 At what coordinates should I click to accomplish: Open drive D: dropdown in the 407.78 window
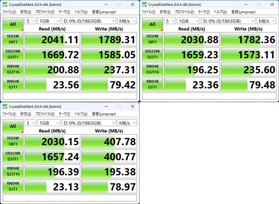tap(89, 123)
